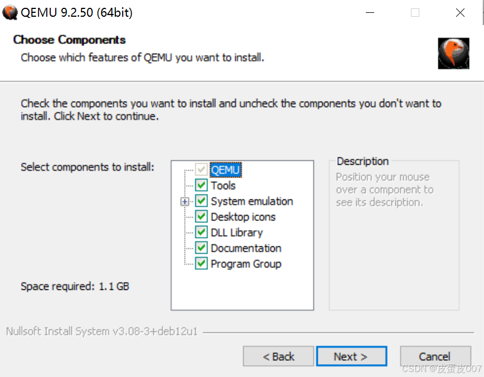
Task: Continue with the Next > button
Action: coord(352,356)
